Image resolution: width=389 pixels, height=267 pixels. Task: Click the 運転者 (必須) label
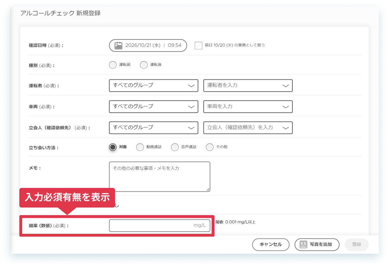click(44, 86)
